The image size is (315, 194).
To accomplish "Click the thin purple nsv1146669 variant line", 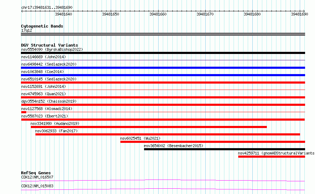I will 163,60.
